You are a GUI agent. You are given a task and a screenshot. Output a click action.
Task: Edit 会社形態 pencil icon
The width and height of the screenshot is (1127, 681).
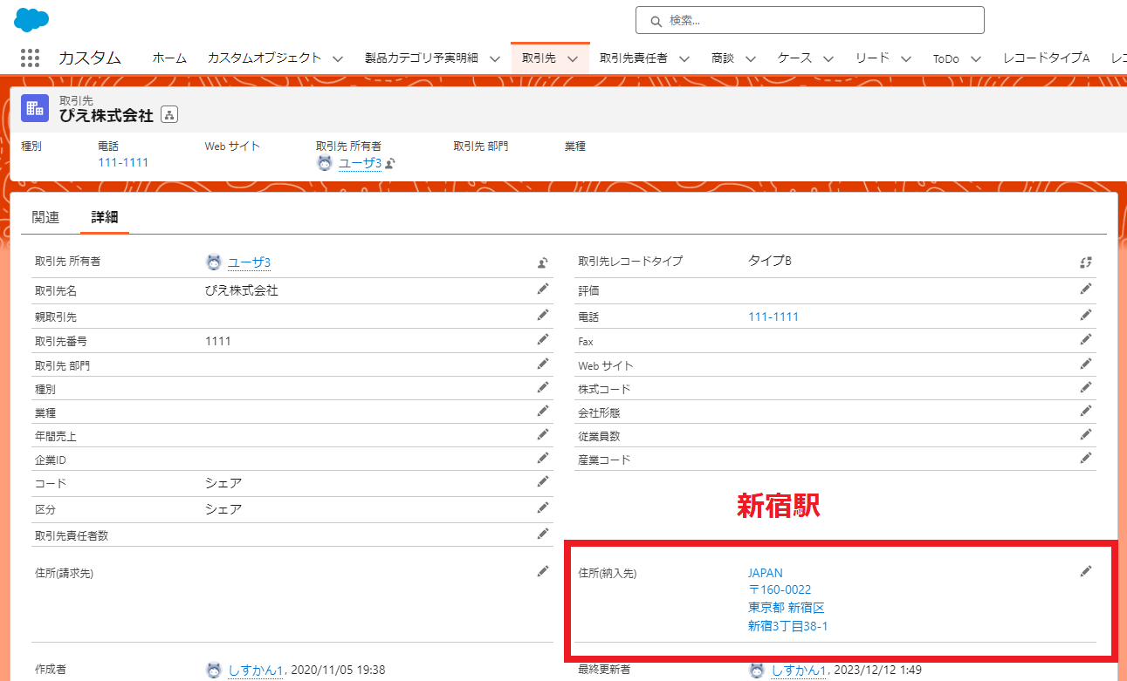[x=1086, y=411]
